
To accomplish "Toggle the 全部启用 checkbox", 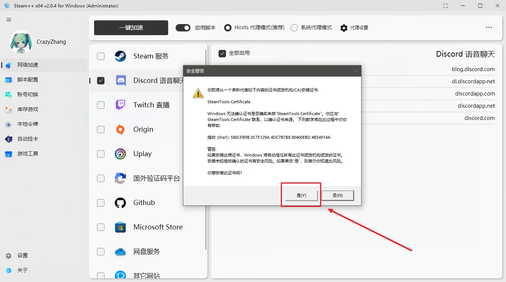I will pyautogui.click(x=222, y=53).
